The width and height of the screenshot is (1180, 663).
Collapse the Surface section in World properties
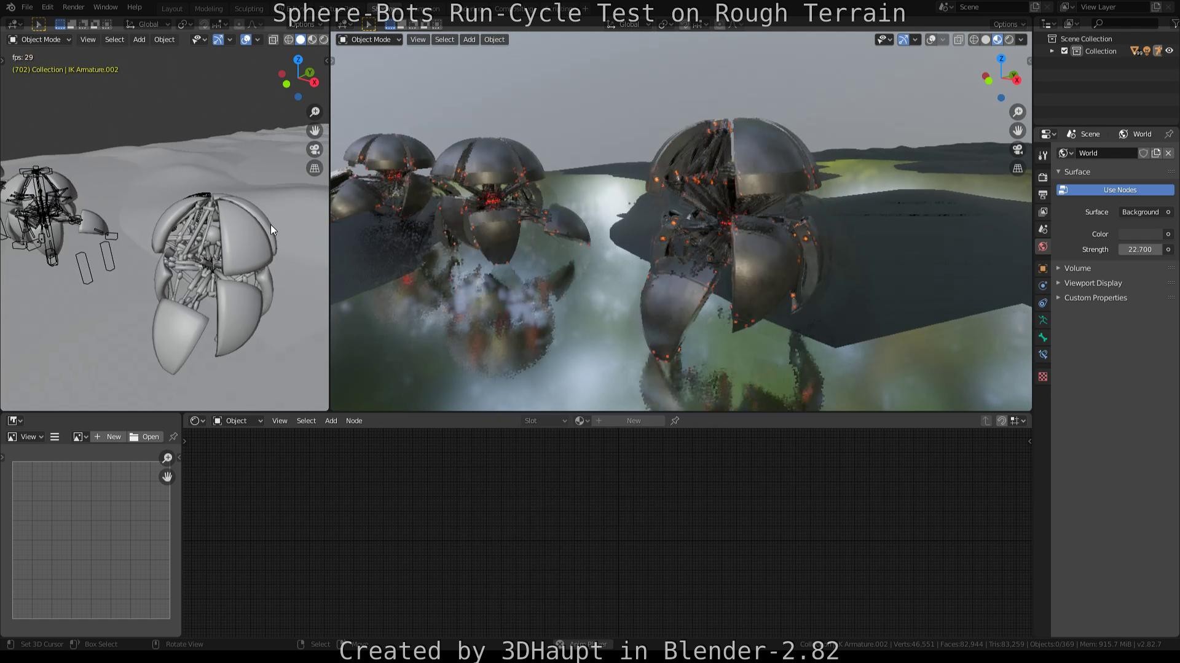click(1077, 172)
